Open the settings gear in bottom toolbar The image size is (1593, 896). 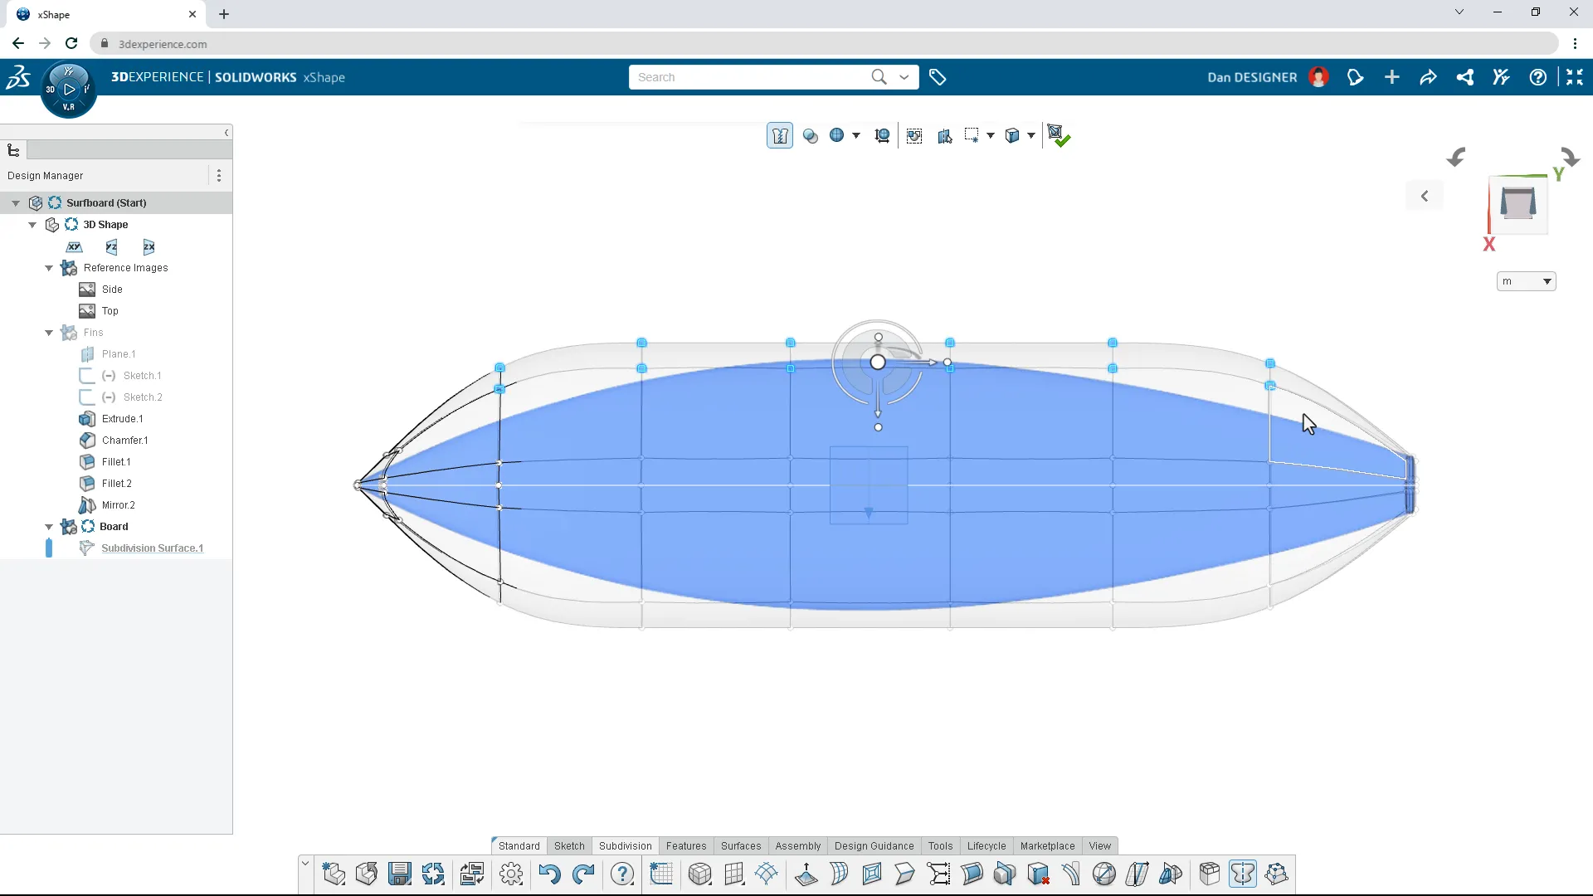(x=511, y=874)
